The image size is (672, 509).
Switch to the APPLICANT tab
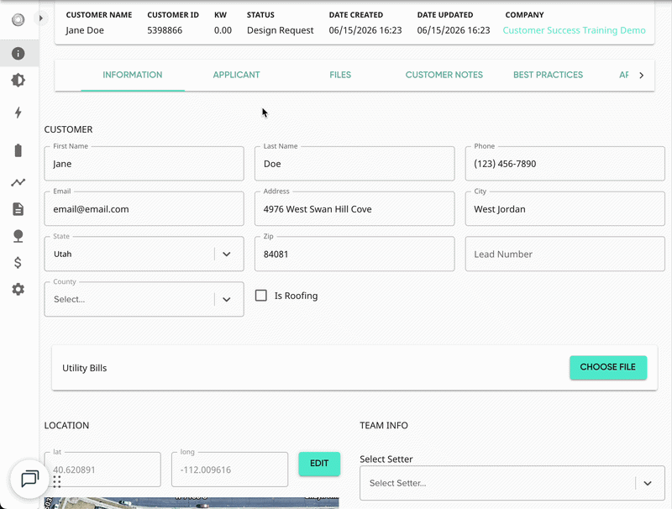[x=236, y=75]
